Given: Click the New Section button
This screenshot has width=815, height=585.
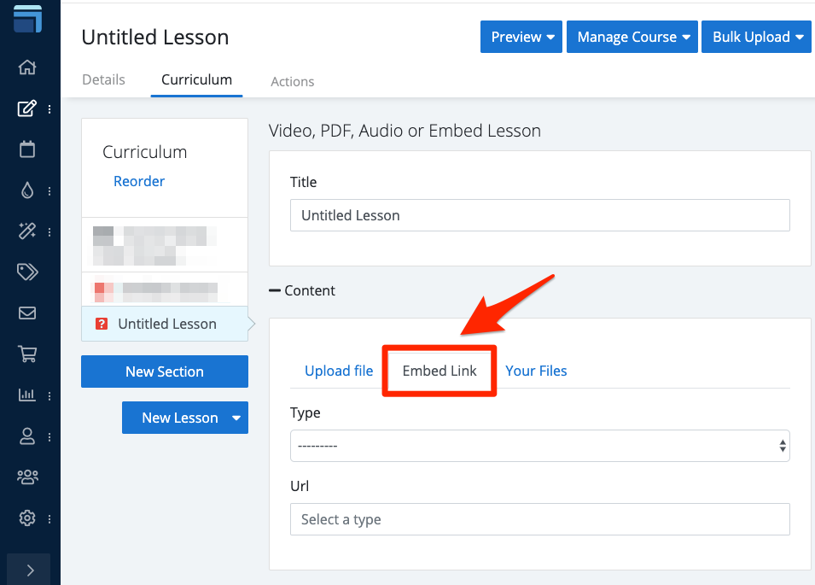Looking at the screenshot, I should click(165, 371).
